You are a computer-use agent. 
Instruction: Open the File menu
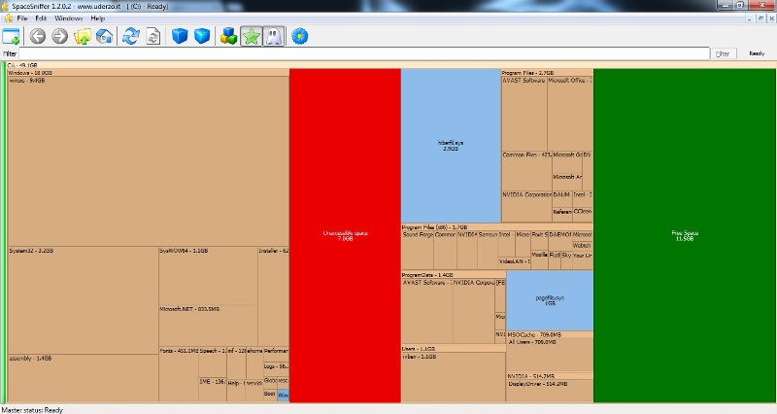(21, 18)
